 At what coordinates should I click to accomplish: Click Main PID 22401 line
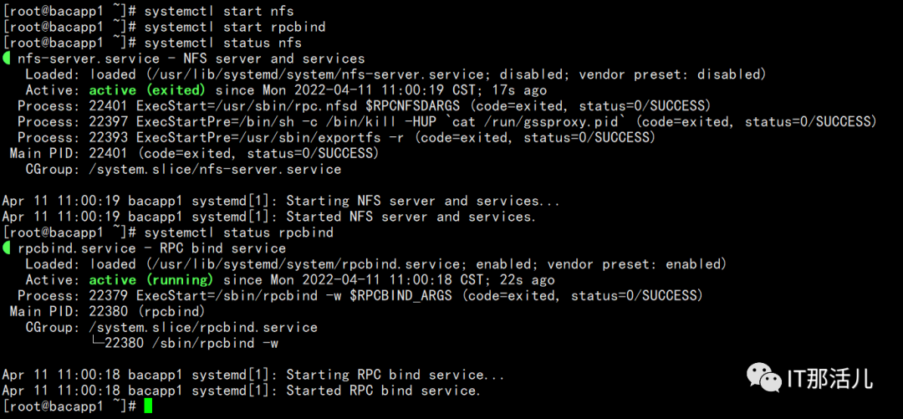point(194,153)
